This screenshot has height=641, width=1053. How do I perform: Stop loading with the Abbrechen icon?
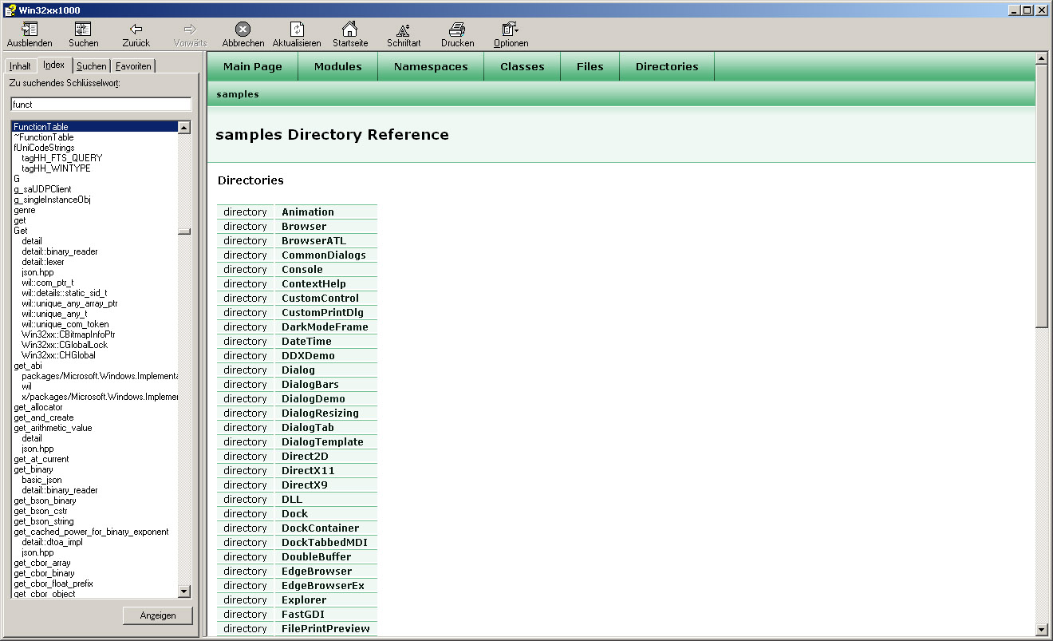click(x=243, y=30)
